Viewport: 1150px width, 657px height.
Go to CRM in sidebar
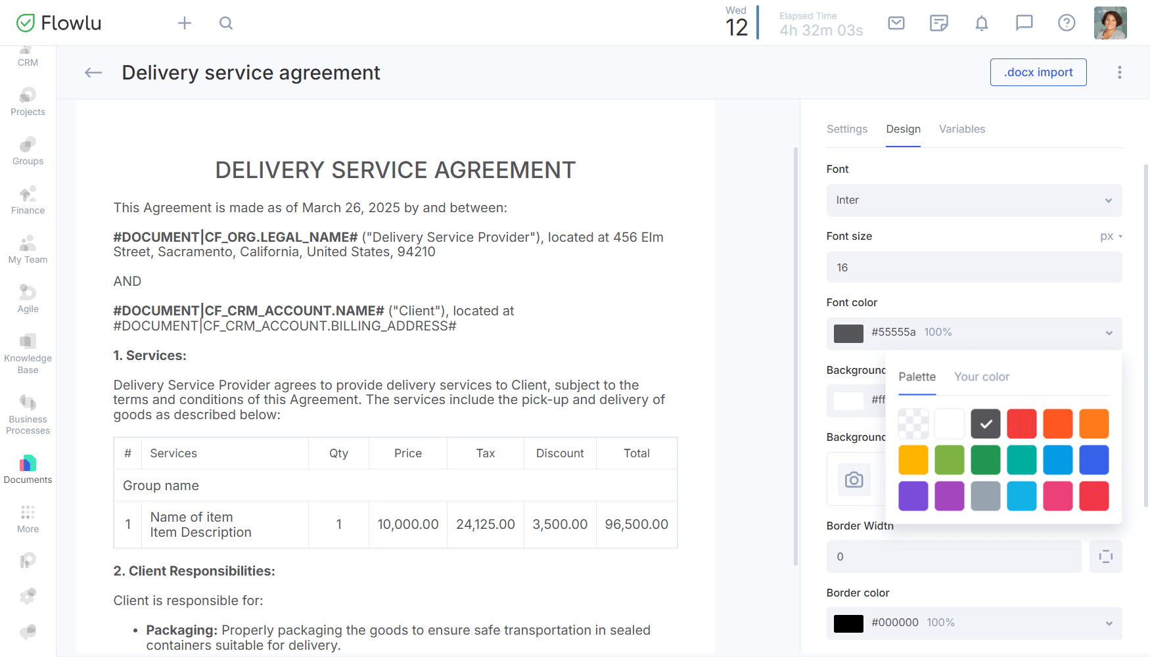[x=28, y=57]
